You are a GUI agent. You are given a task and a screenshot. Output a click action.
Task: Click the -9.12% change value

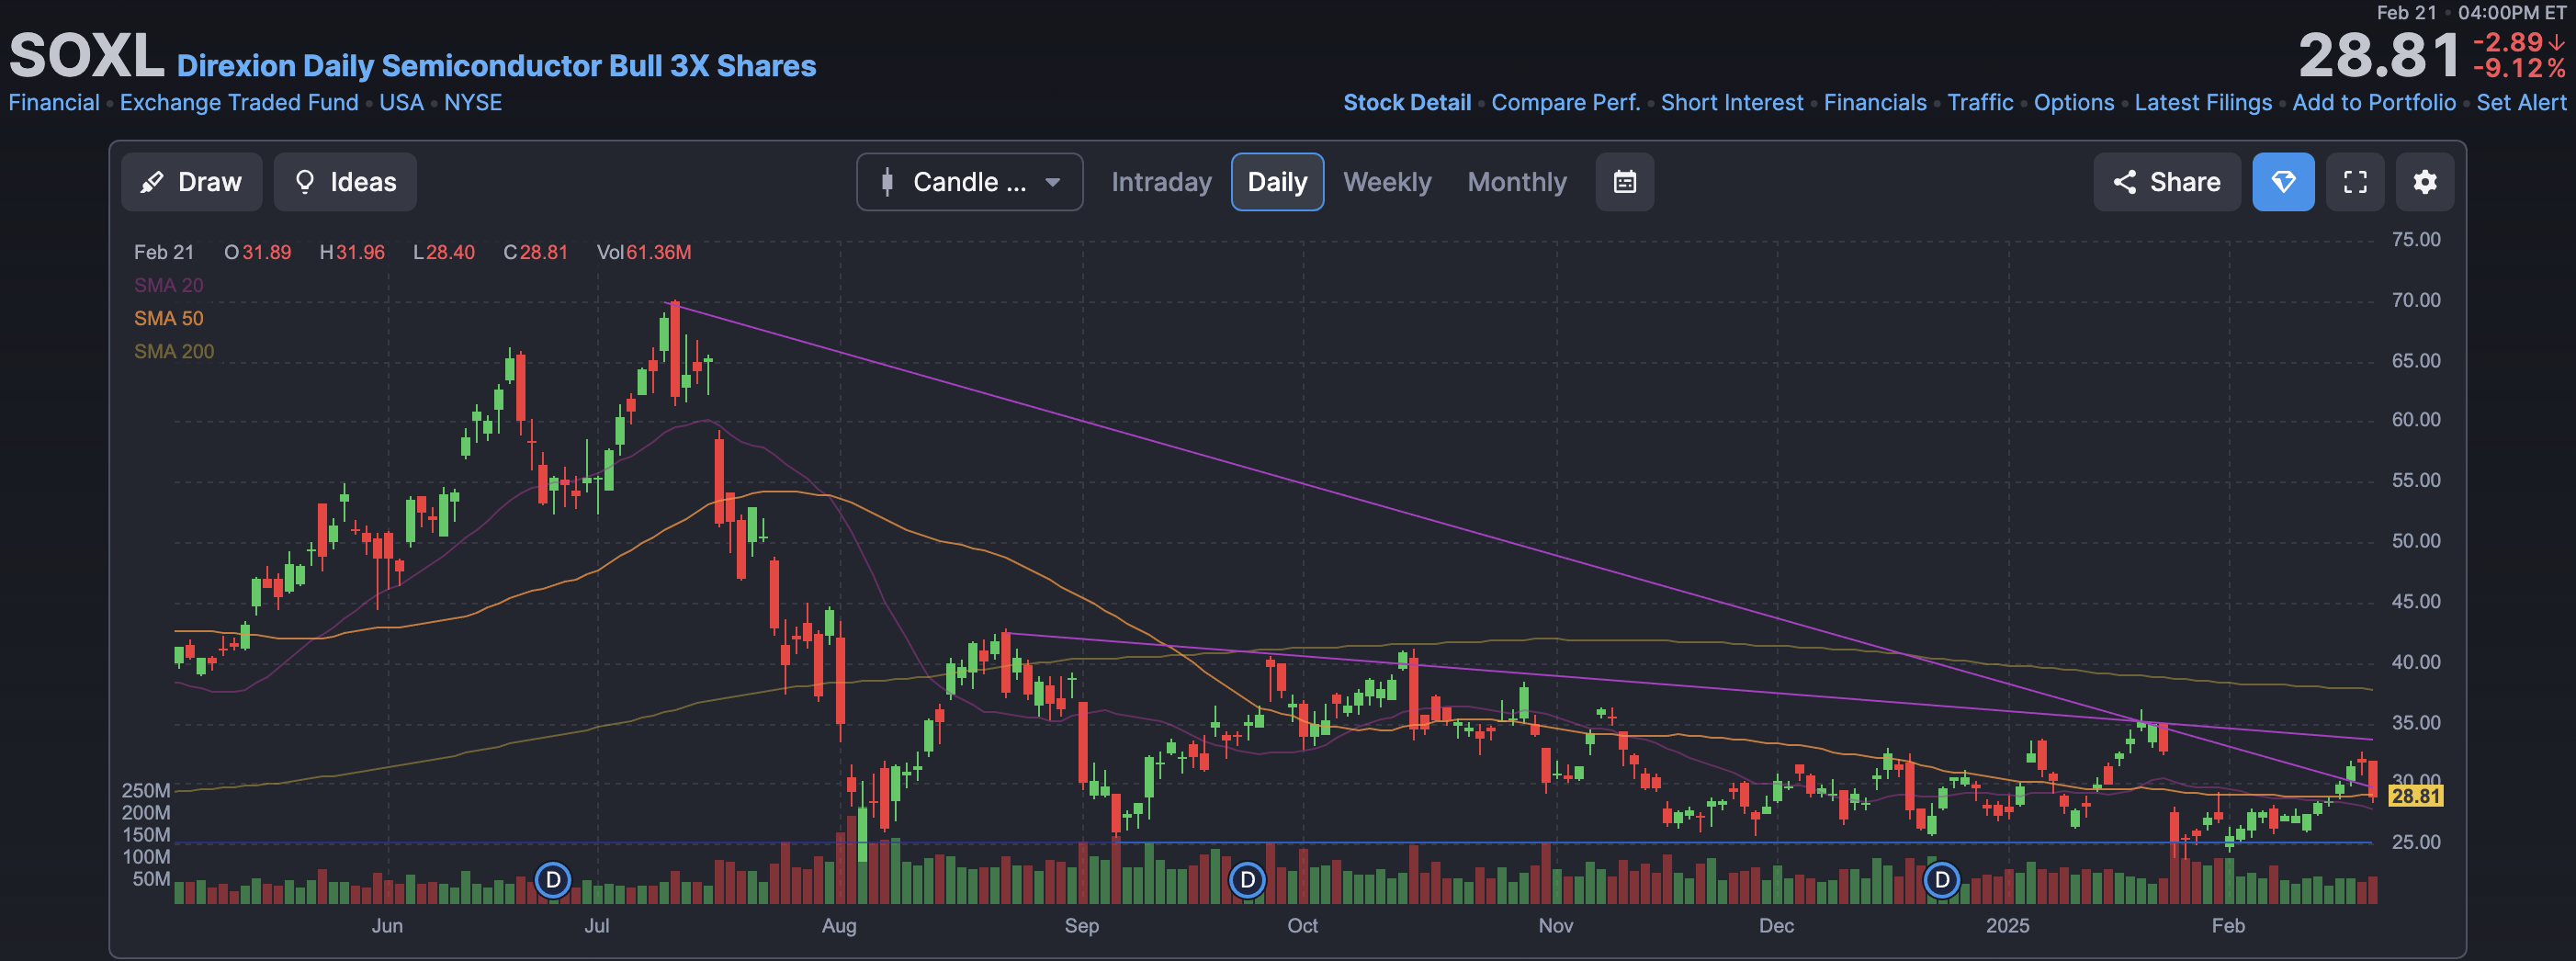pyautogui.click(x=2518, y=68)
